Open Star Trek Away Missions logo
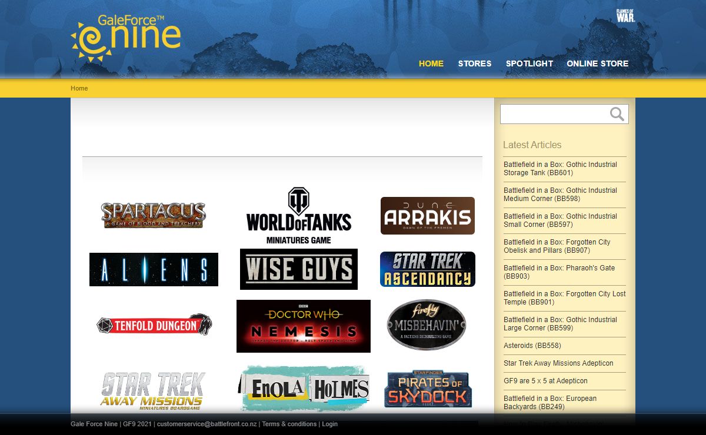This screenshot has height=435, width=706. point(153,391)
